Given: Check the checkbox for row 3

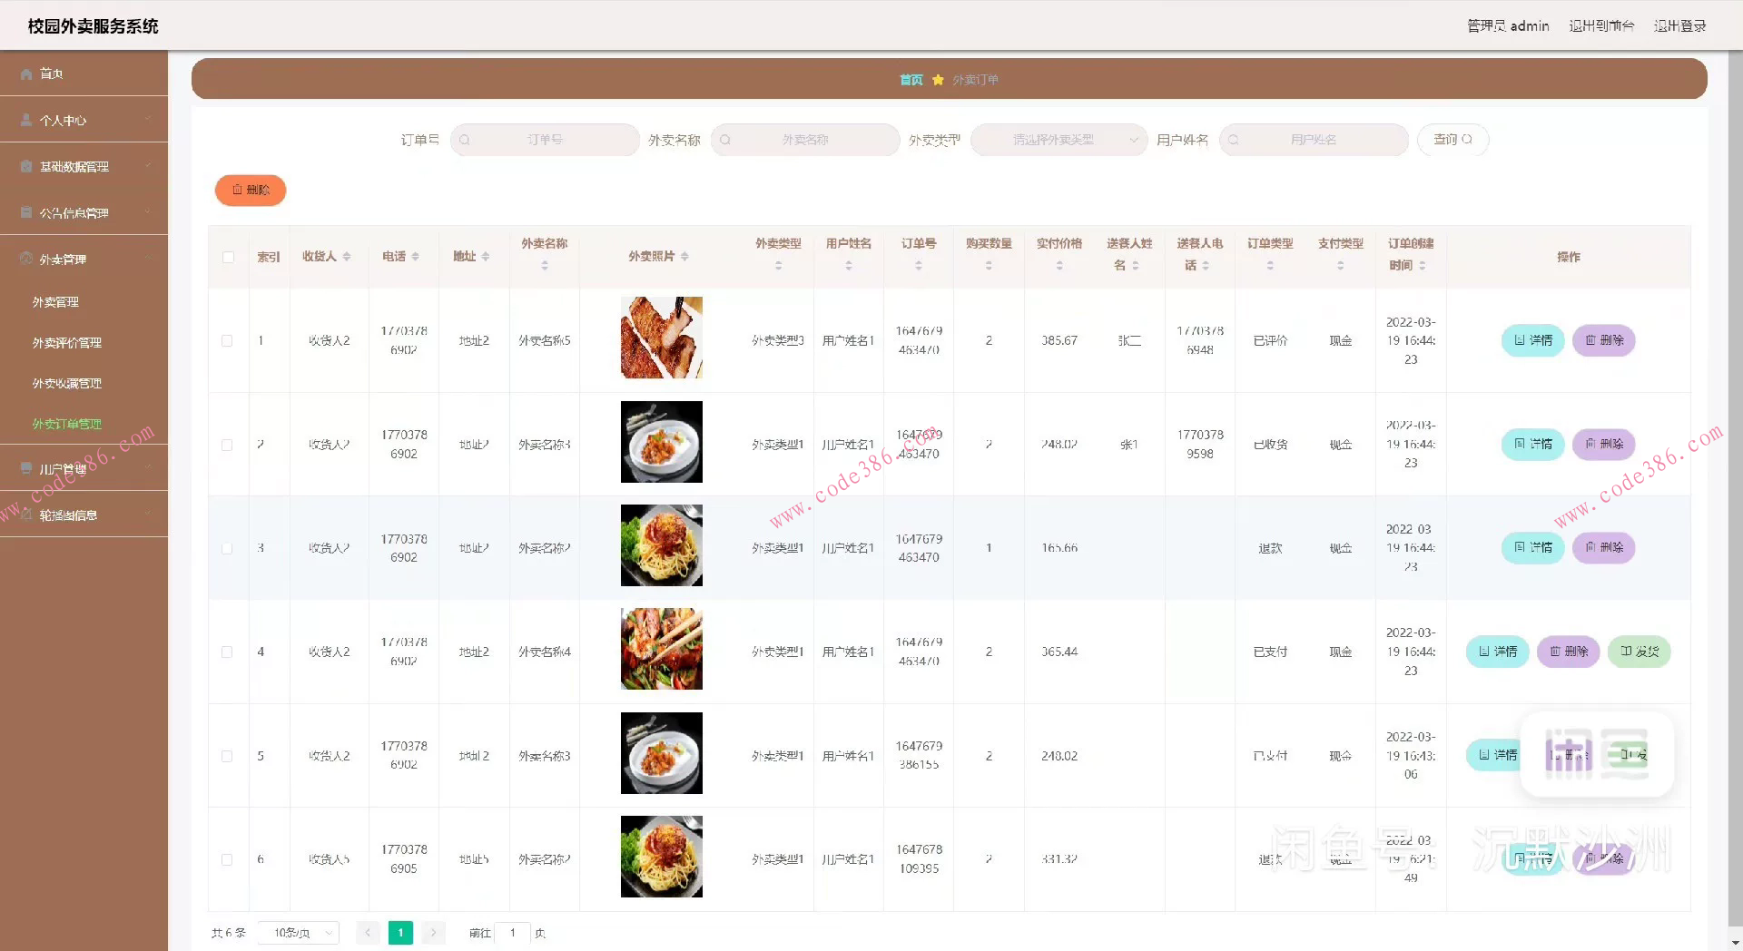Looking at the screenshot, I should pos(227,548).
